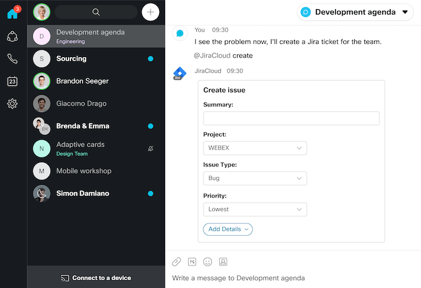Click the plus button to create a space
421x288 pixels.
pos(151,12)
